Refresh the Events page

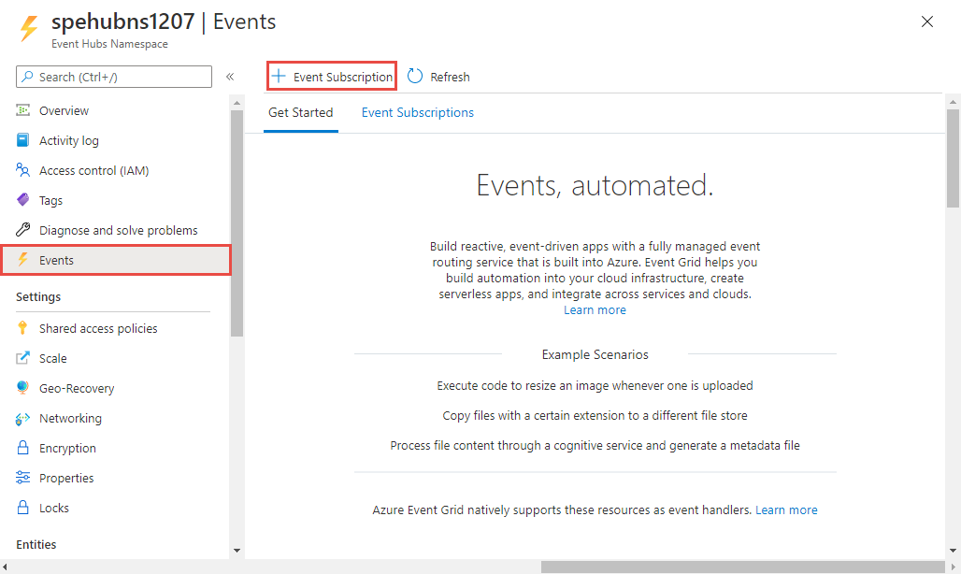click(x=439, y=77)
